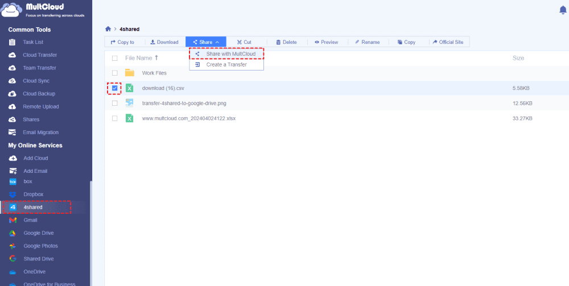Select the 4shared icon in sidebar

click(13, 208)
